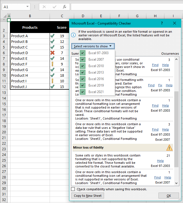Choose Excel 2010 from the versions list

tap(96, 66)
